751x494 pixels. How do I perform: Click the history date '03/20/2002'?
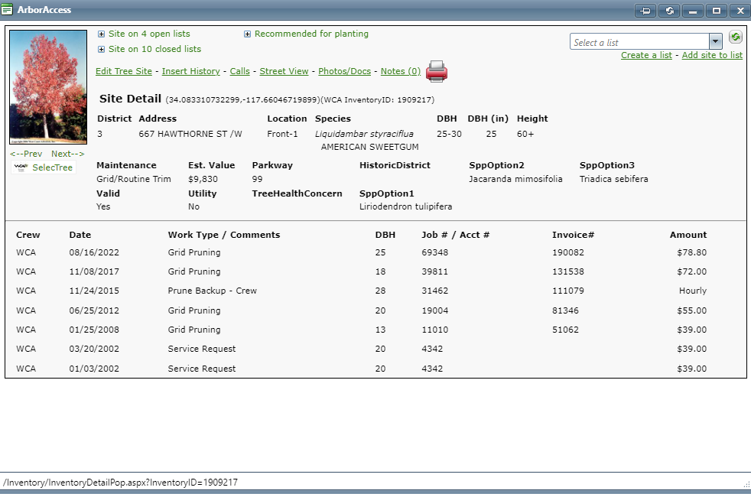point(94,349)
